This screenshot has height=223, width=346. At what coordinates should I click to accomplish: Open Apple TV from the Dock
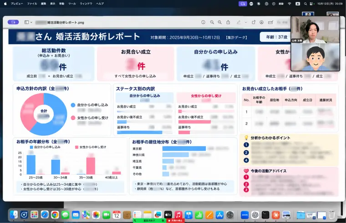(168, 215)
